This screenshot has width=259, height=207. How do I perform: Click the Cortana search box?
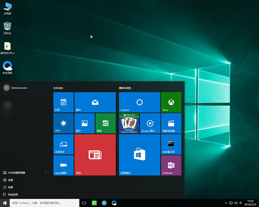(44, 203)
